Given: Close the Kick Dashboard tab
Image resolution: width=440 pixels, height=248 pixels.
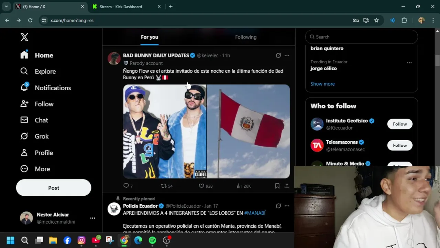Looking at the screenshot, I should tap(159, 7).
